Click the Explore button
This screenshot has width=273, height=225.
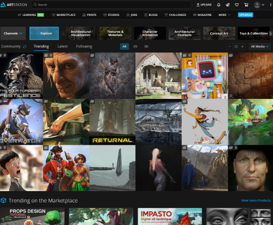pos(44,33)
